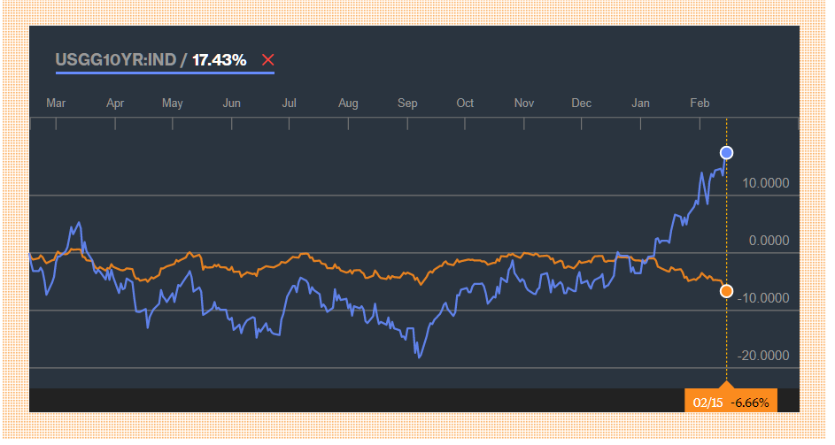
Task: Click the 17.43% percentage value
Action: 220,60
